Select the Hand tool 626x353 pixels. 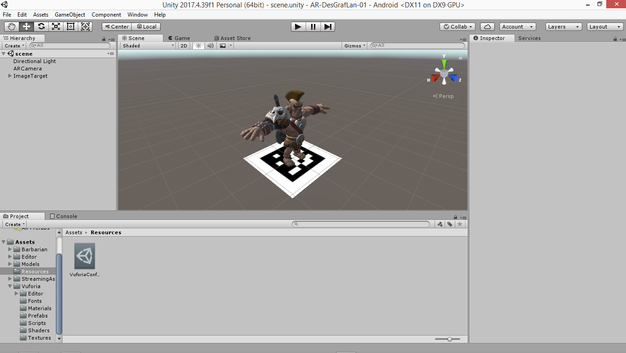point(12,27)
